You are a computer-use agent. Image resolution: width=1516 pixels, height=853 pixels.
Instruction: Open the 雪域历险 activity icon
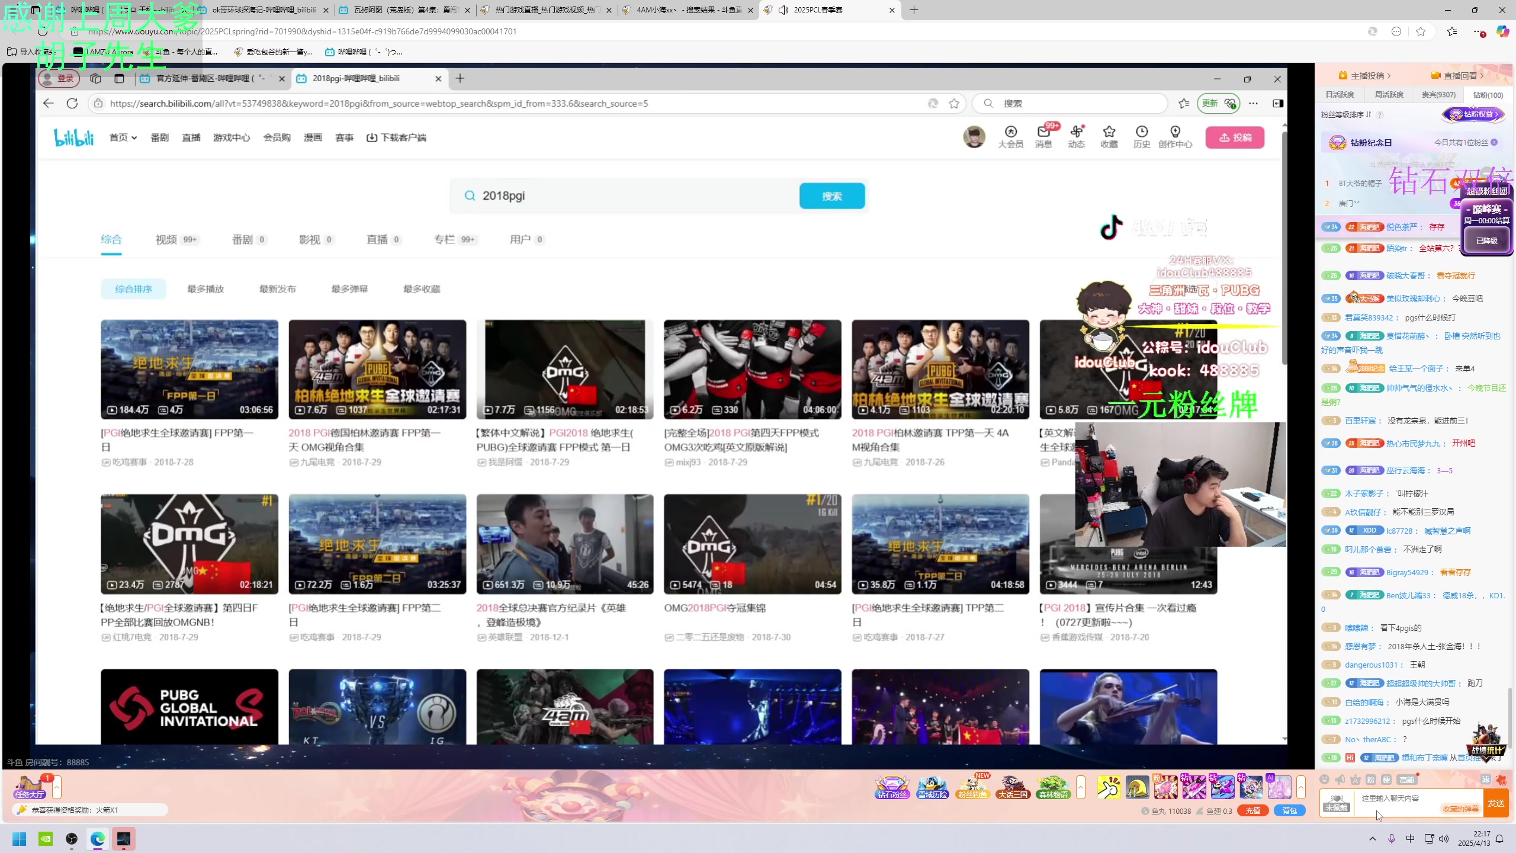933,787
